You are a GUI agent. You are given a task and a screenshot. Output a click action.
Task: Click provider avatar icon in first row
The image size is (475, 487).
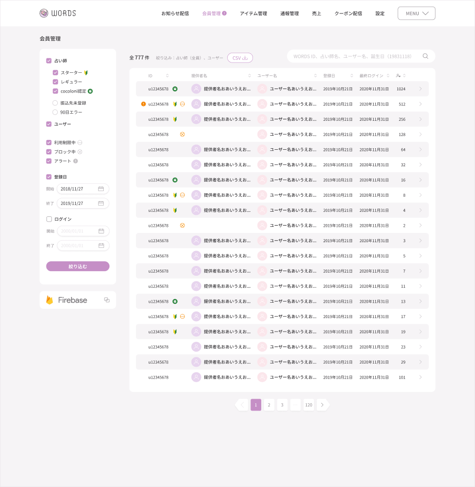click(196, 89)
